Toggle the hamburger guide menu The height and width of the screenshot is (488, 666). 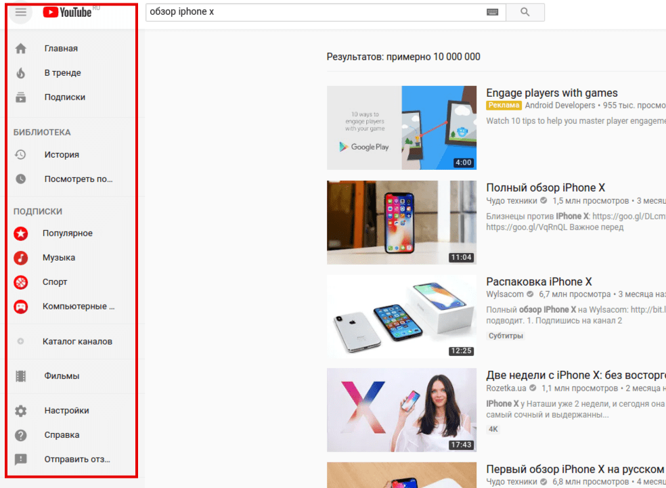[20, 12]
